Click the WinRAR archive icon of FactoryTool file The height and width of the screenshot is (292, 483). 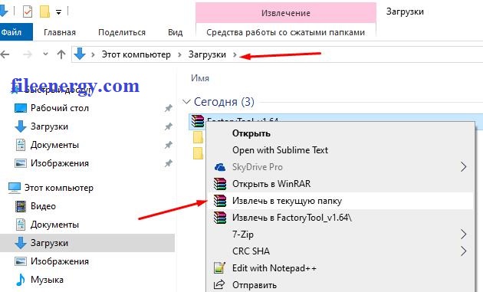(198, 120)
